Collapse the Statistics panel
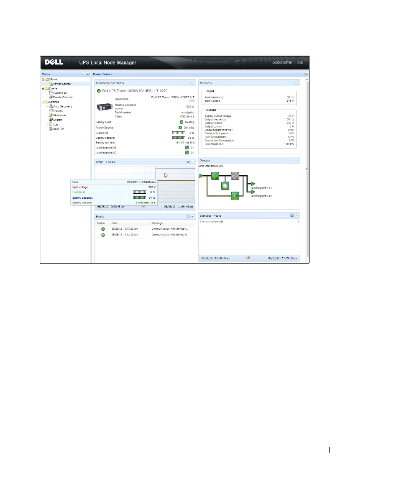This screenshot has width=399, height=479. point(297,216)
